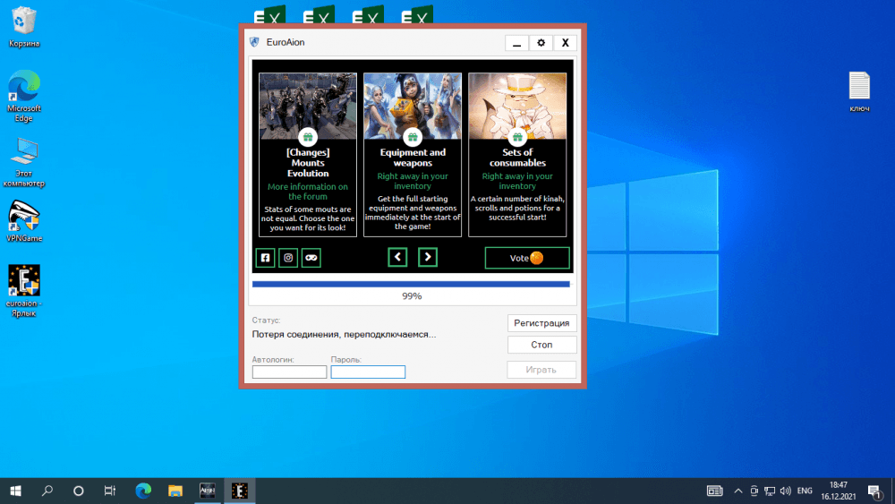Click gift icon on Equipment and weapons card

point(413,137)
